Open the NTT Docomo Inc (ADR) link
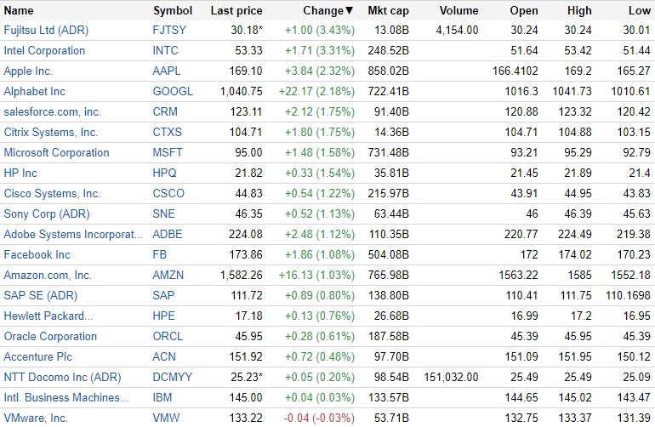 click(x=62, y=377)
